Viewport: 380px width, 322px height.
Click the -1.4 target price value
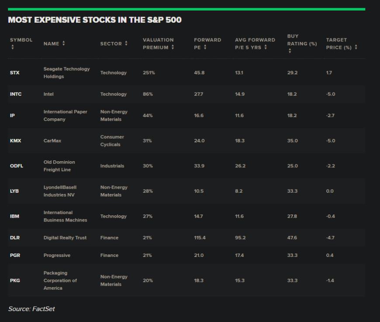click(x=330, y=280)
